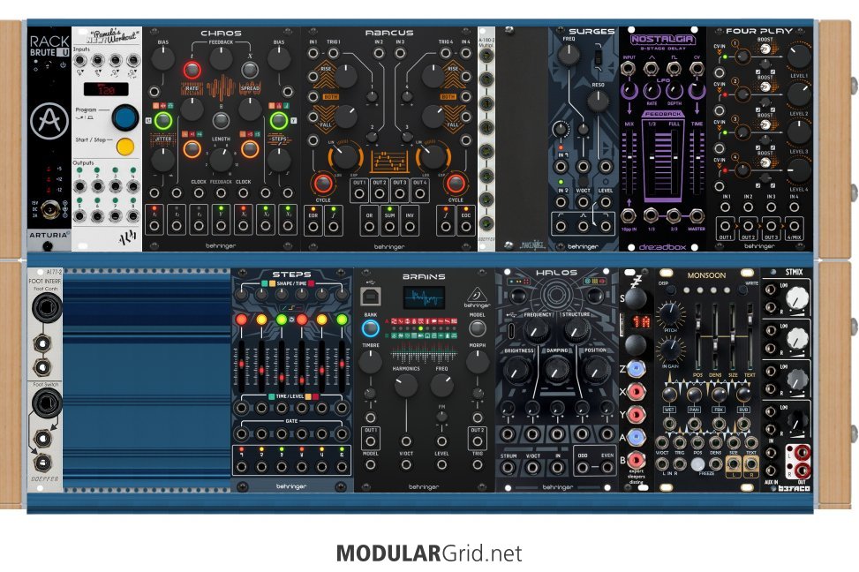Click the Surges LEVEL jack
The height and width of the screenshot is (572, 859).
tap(606, 201)
